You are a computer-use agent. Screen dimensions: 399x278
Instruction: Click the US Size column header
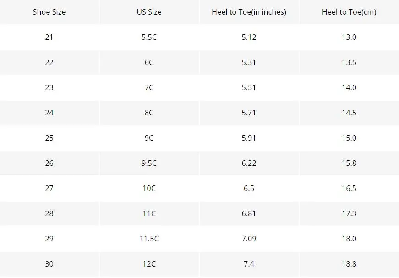coord(149,12)
